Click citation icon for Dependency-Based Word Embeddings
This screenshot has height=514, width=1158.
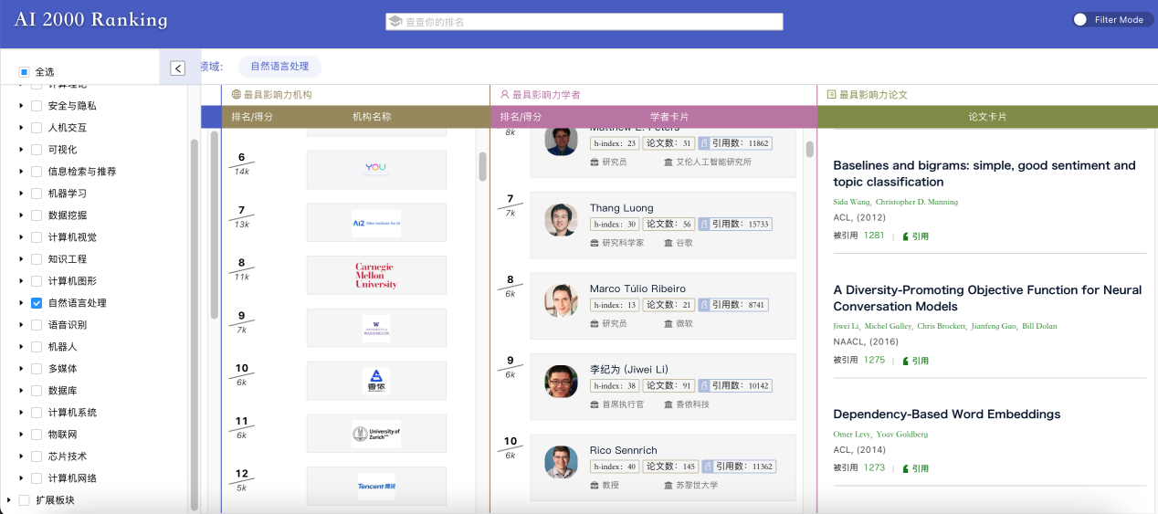pos(906,468)
